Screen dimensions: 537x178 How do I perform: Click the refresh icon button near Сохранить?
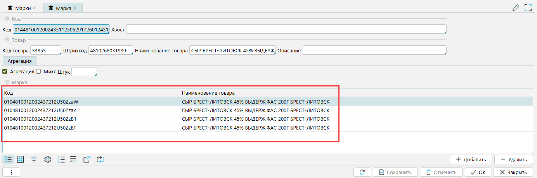tap(362, 172)
